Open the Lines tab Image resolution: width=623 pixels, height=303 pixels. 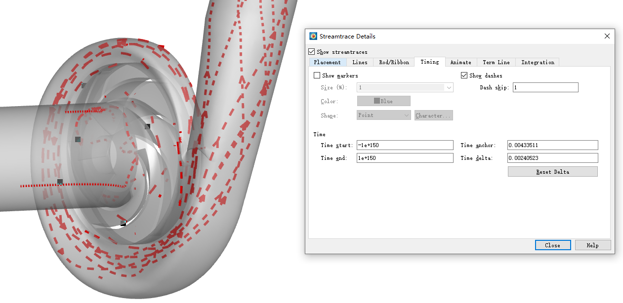[360, 62]
